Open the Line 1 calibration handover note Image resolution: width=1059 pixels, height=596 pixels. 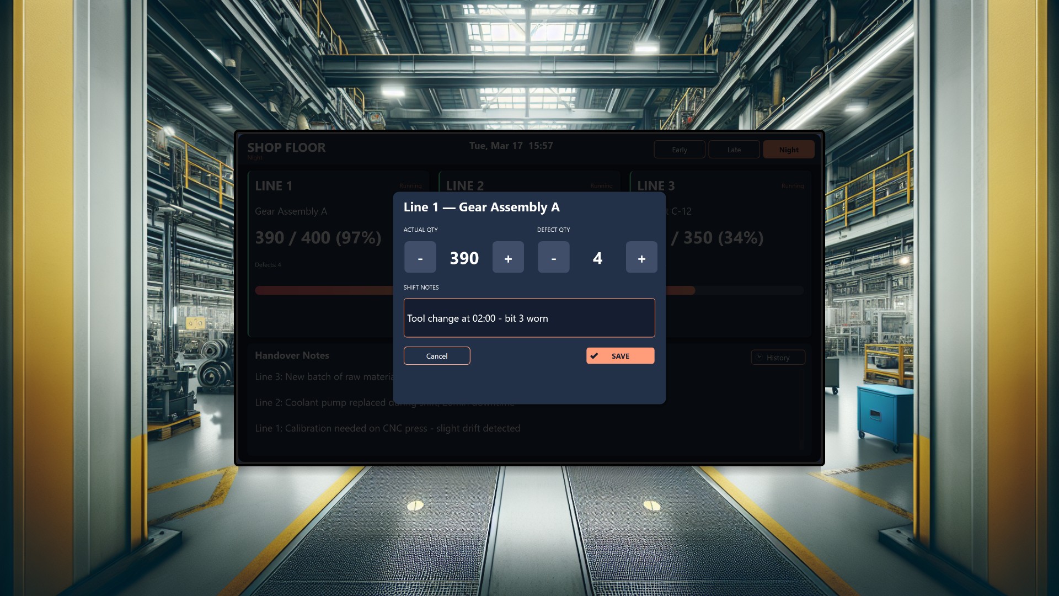coord(388,428)
